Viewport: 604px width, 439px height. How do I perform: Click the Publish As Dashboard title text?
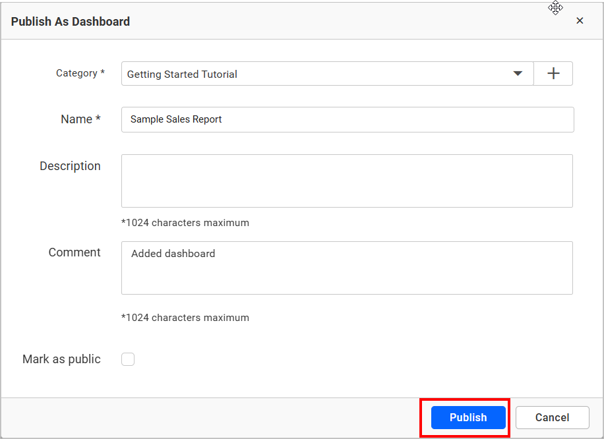pyautogui.click(x=70, y=21)
